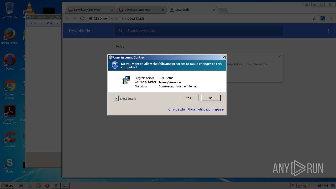This screenshot has width=336, height=189.
Task: Launch Internet Explorer from taskbar
Action: pos(21,186)
